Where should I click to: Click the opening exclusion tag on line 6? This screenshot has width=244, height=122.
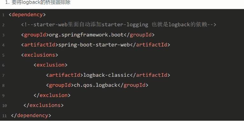click(50, 65)
